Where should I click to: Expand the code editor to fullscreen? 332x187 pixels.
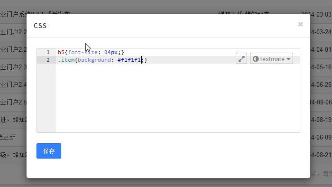pyautogui.click(x=241, y=59)
